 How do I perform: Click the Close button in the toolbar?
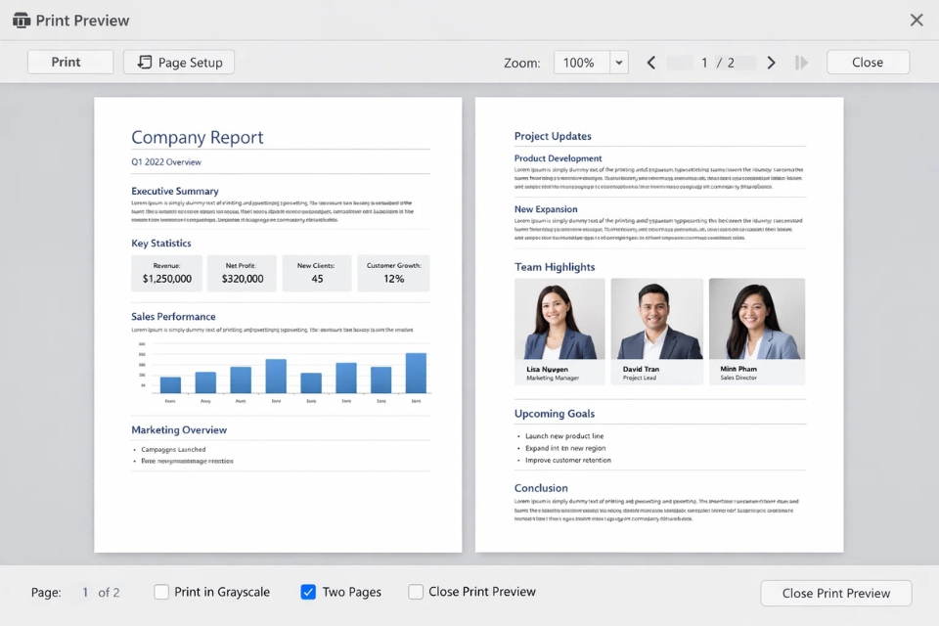pos(868,63)
